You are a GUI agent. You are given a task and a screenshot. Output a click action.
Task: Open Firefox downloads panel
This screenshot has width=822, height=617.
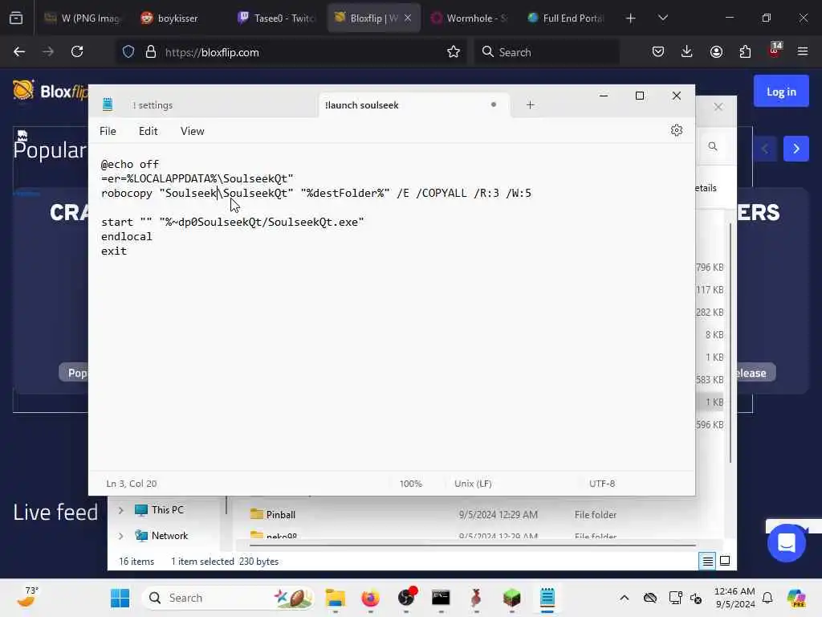point(687,52)
